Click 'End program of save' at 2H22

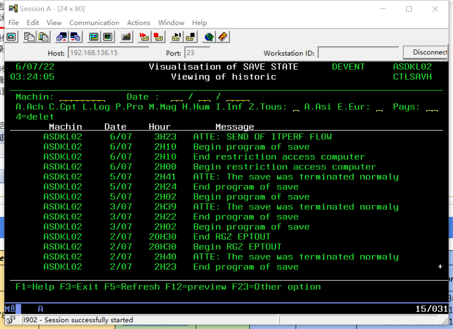click(246, 217)
